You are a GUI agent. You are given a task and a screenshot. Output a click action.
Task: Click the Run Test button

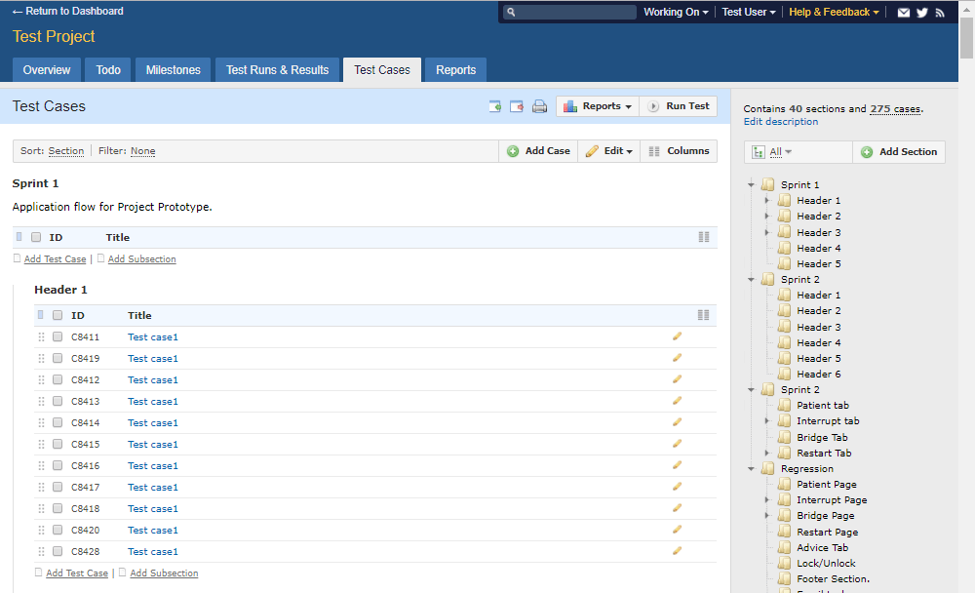pyautogui.click(x=679, y=106)
